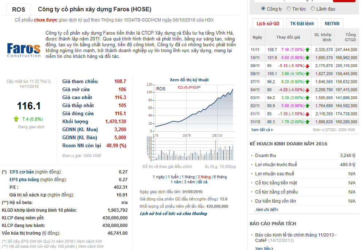Click the Room NN còn lại label
Viewport: 362px width, 250px height.
(x=82, y=145)
